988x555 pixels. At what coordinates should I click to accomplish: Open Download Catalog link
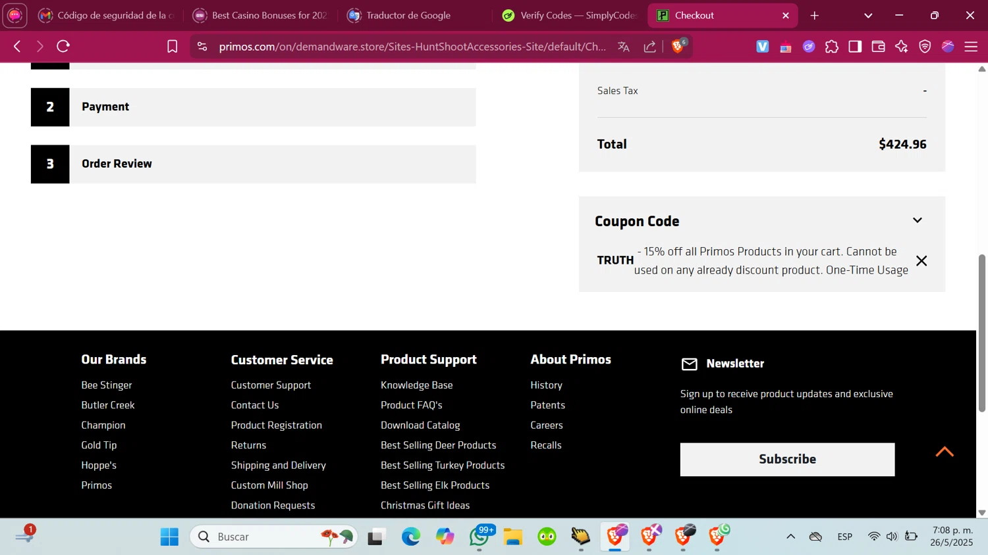(x=420, y=425)
